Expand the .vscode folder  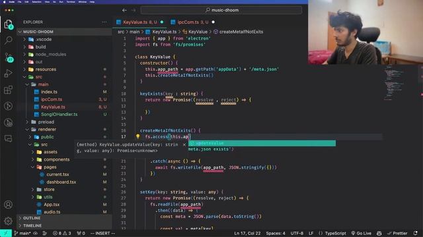65,39
